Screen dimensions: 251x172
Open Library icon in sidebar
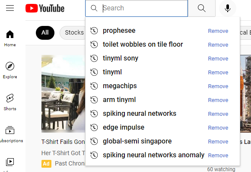click(10, 162)
